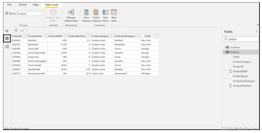The image size is (262, 133).
Task: Open the ProductSubCategory column filter dropdown
Action: 138,36
